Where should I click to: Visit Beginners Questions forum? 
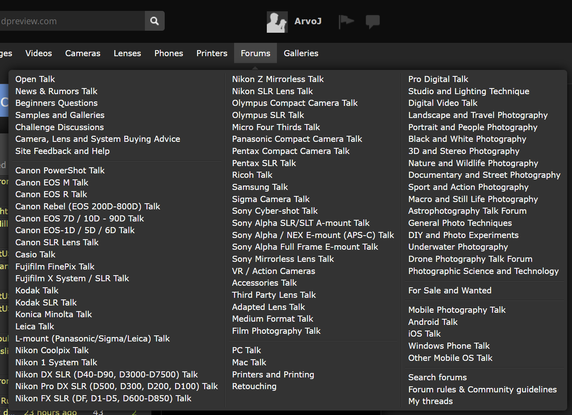57,103
